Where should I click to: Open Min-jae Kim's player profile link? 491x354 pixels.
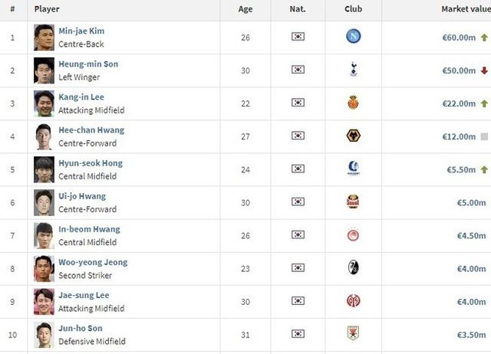tap(81, 31)
